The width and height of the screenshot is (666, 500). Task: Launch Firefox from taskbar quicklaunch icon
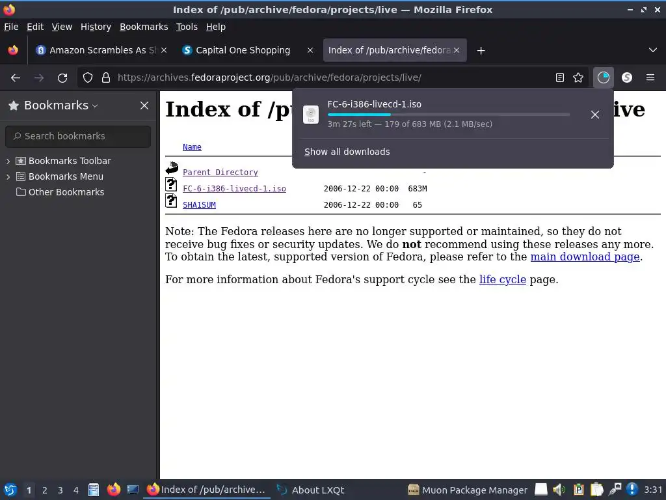tap(113, 490)
